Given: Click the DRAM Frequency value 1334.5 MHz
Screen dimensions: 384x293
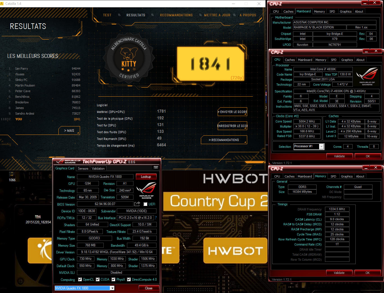Looking at the screenshot, I should [337, 209].
